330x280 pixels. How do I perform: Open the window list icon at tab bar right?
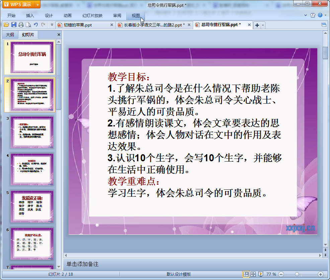324,25
